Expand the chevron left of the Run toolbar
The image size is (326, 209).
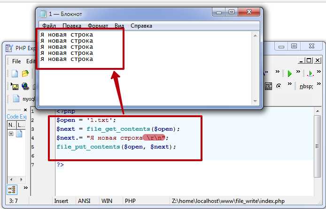point(277,72)
